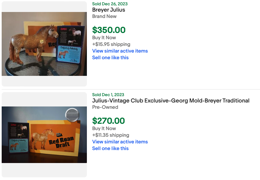Click the silver badge on Red Roan photo
The height and width of the screenshot is (180, 260).
72,115
